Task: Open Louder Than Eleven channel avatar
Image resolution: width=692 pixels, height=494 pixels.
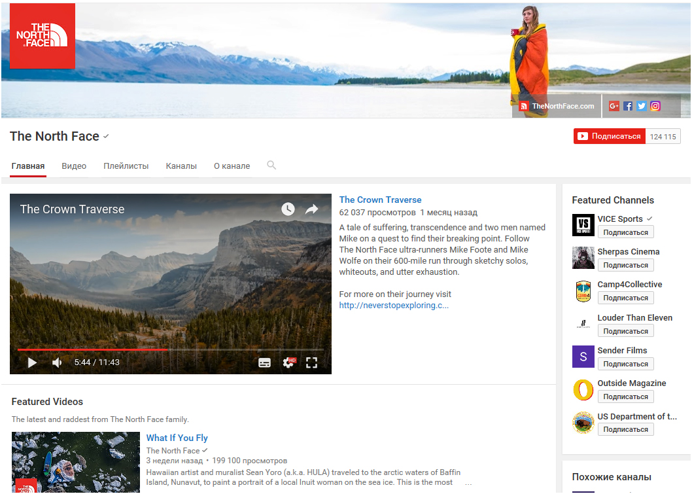Action: tap(583, 324)
